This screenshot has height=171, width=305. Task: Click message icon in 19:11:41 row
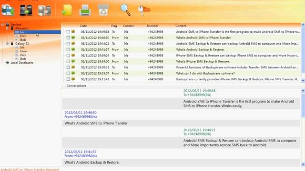point(73,79)
